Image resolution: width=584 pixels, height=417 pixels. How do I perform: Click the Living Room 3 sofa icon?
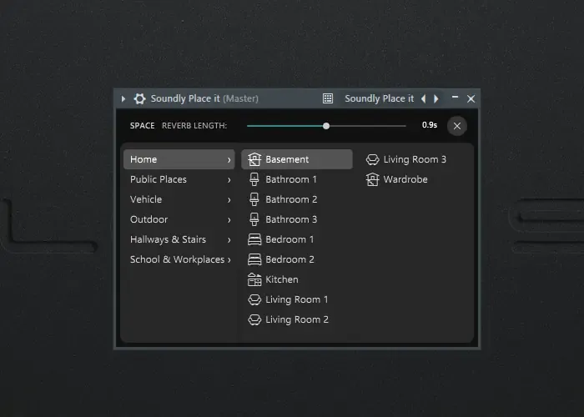pos(372,159)
